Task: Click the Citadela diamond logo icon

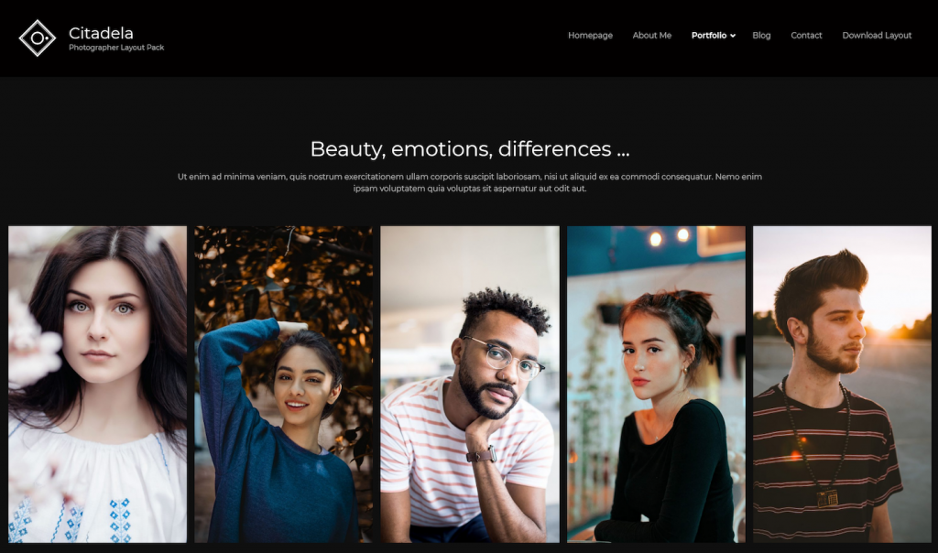Action: [37, 38]
